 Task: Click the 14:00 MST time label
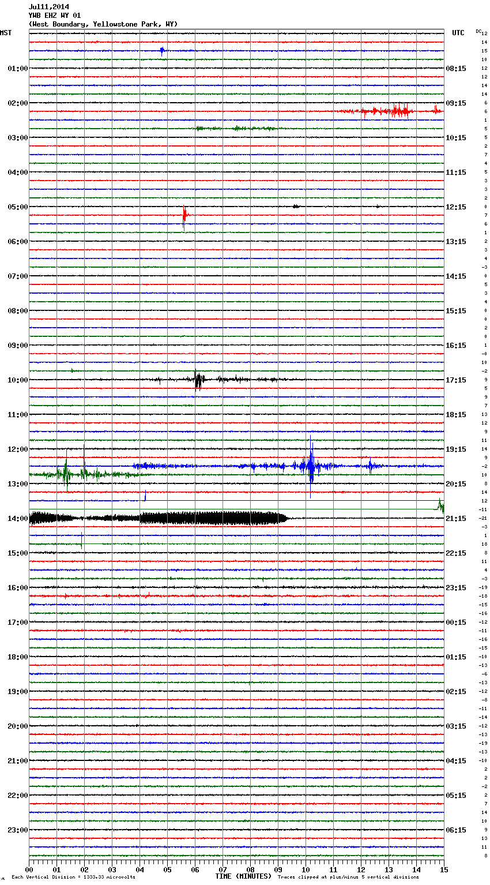pos(17,519)
